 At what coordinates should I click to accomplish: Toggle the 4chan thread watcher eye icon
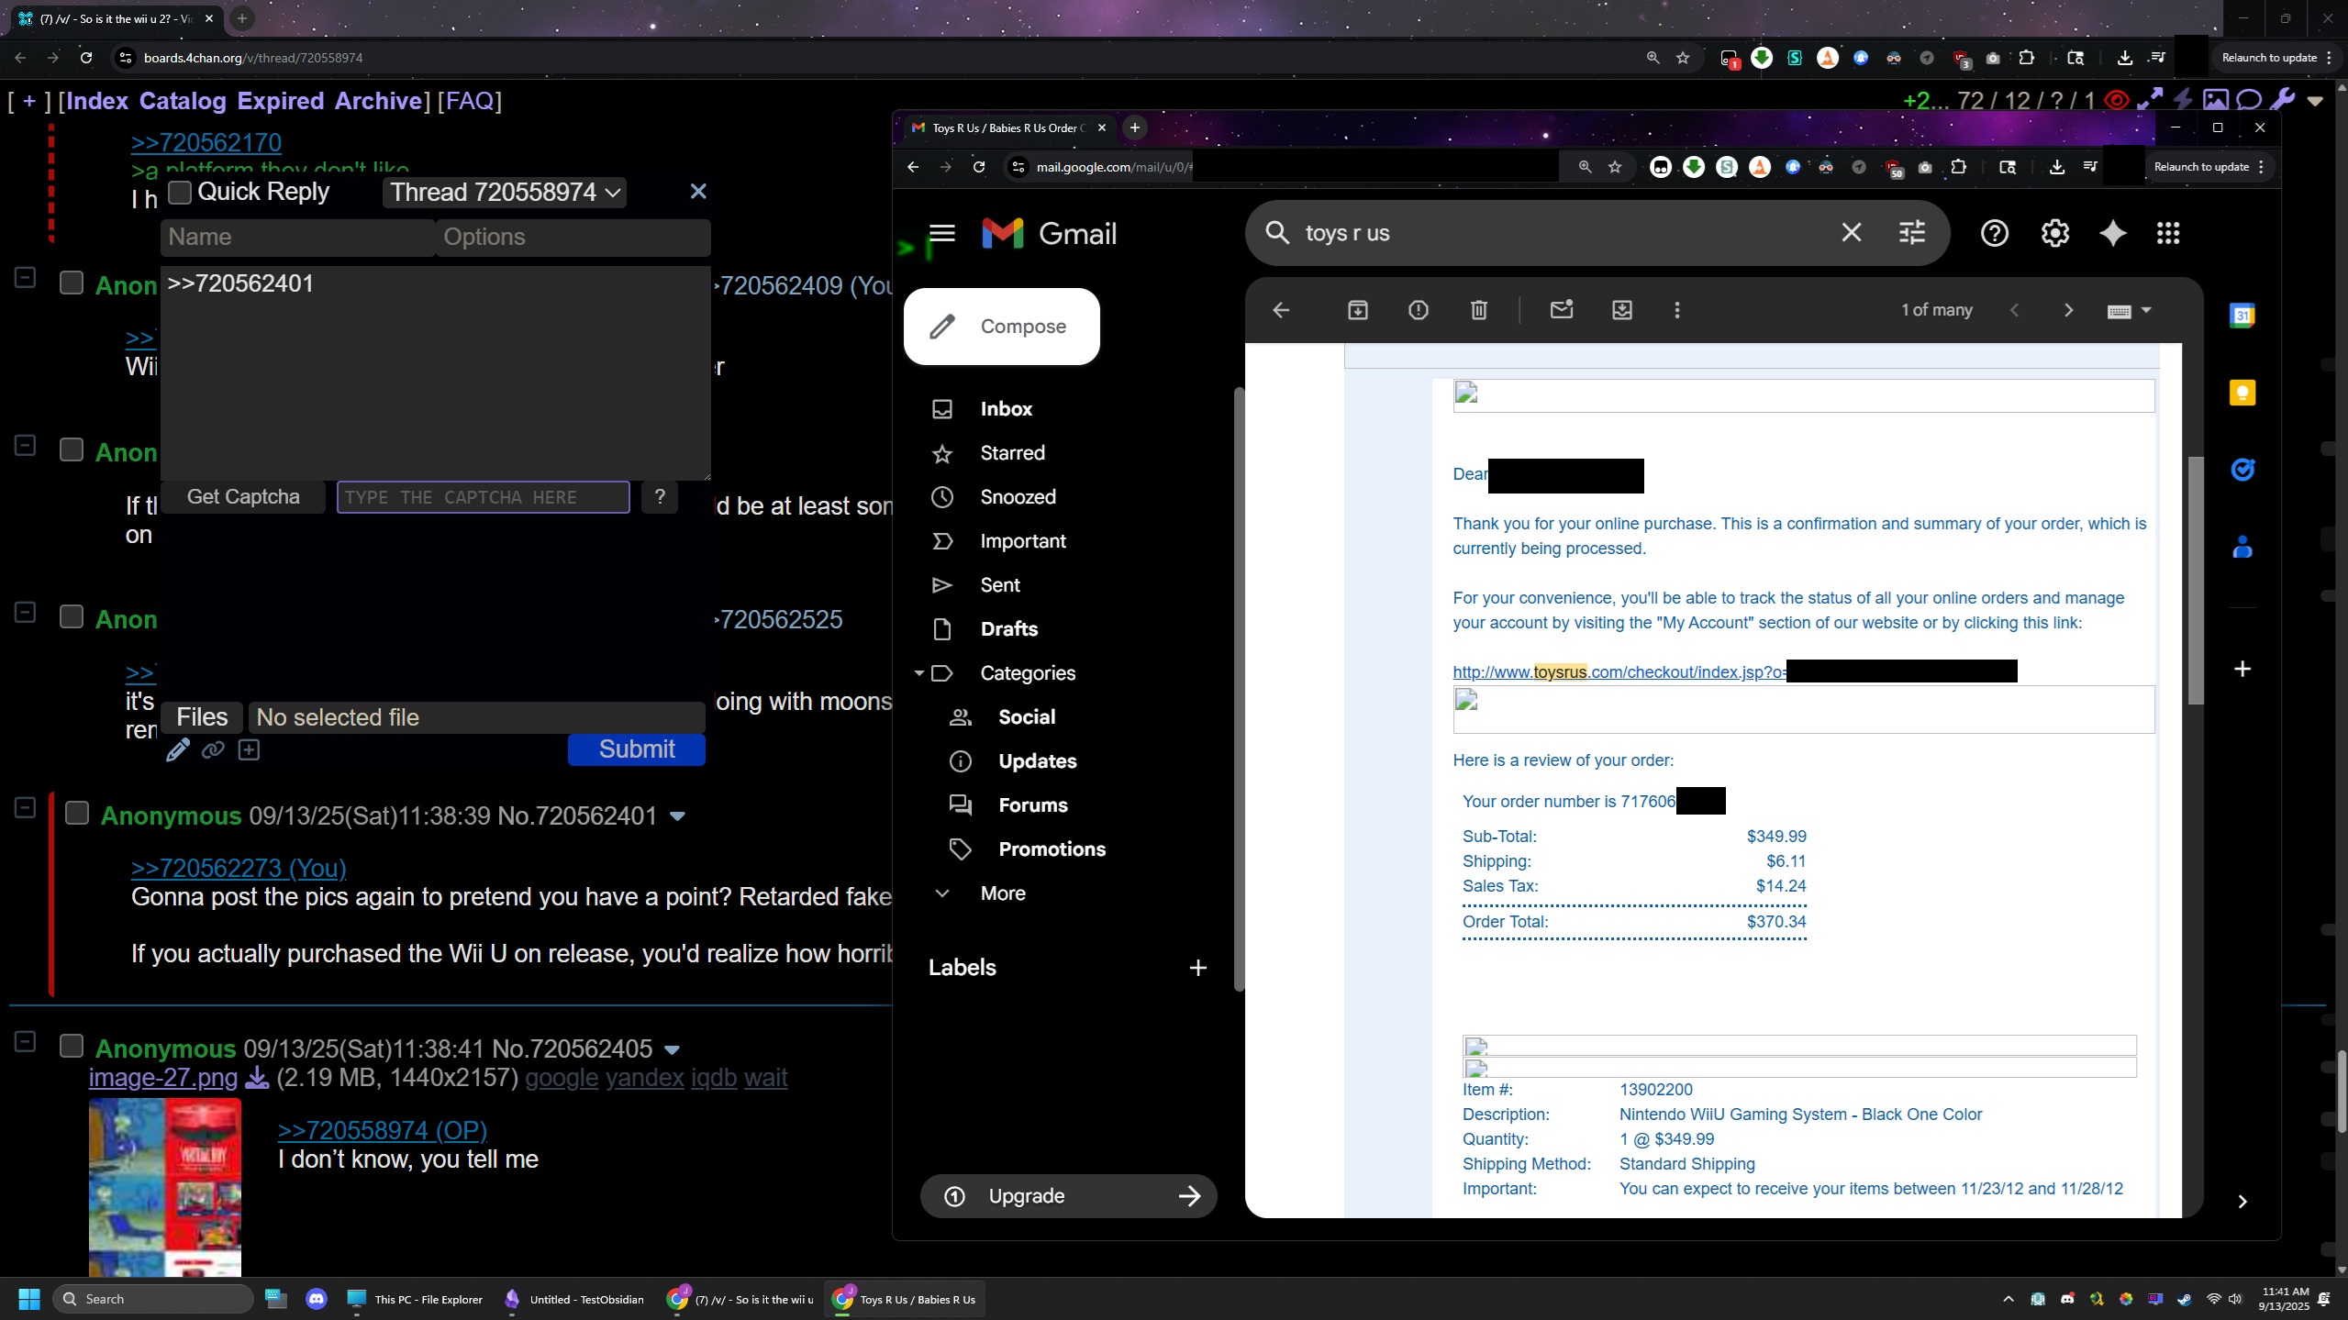2117,99
